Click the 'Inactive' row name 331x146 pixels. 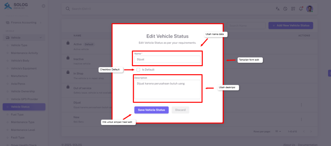click(79, 59)
